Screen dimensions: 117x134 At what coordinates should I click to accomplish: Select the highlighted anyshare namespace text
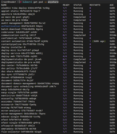coord(53,2)
